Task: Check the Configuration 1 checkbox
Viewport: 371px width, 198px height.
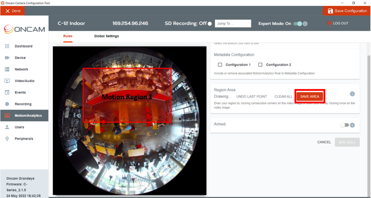Action: [220, 65]
